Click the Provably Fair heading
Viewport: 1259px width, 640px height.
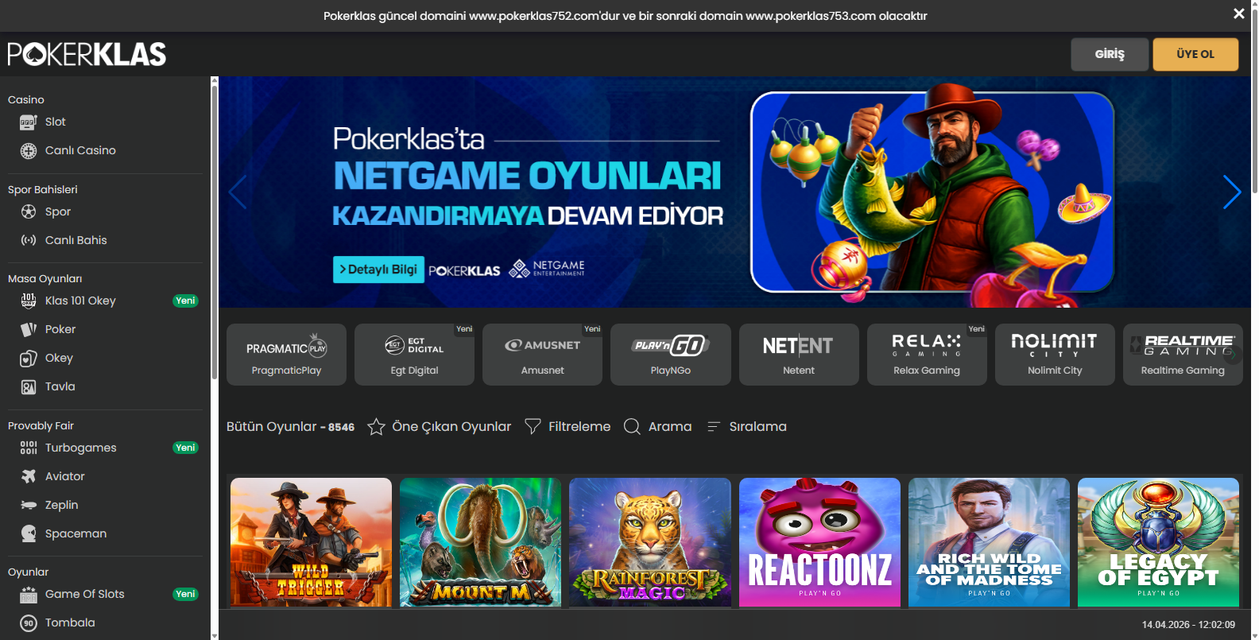[41, 425]
